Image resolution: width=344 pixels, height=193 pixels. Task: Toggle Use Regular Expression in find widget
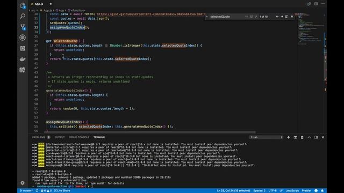(256, 17)
